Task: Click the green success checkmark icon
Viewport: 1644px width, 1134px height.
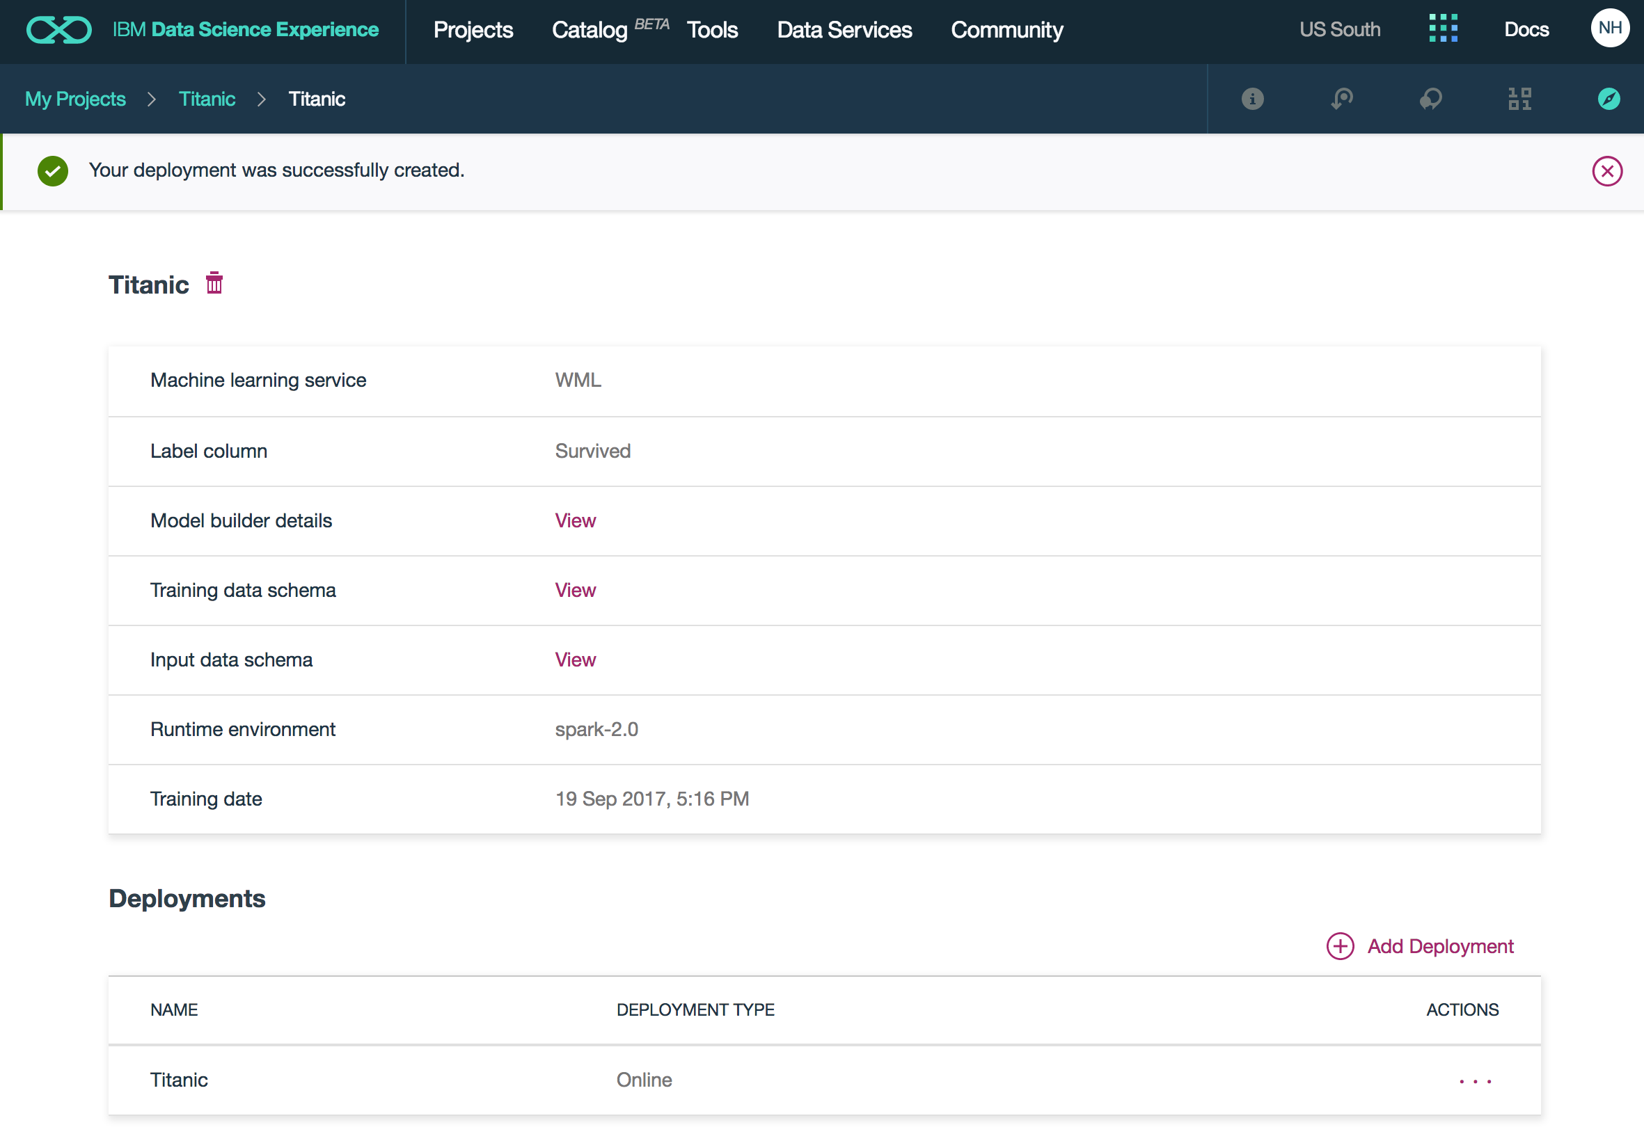Action: pos(53,171)
